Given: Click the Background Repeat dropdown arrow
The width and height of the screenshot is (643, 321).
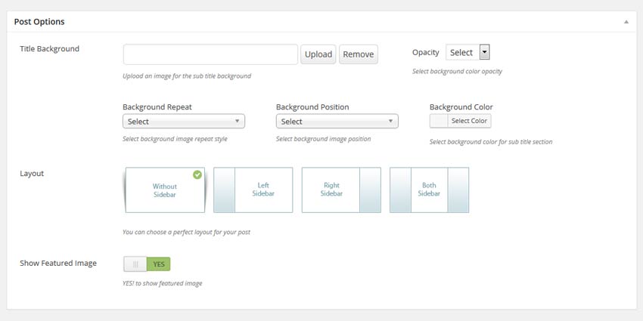Looking at the screenshot, I should 237,121.
